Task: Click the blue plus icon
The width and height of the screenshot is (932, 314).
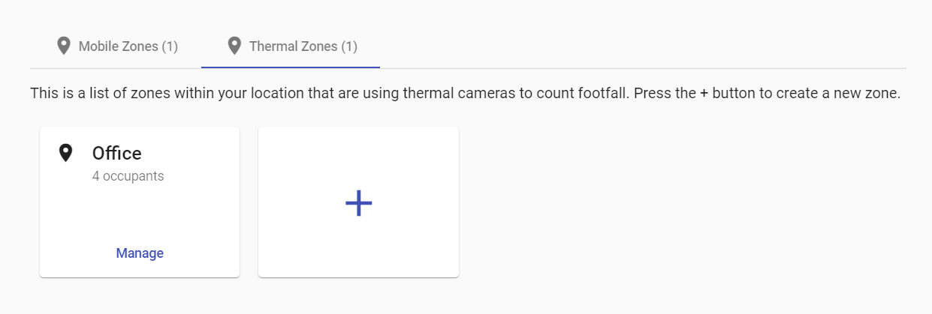Action: pos(358,202)
